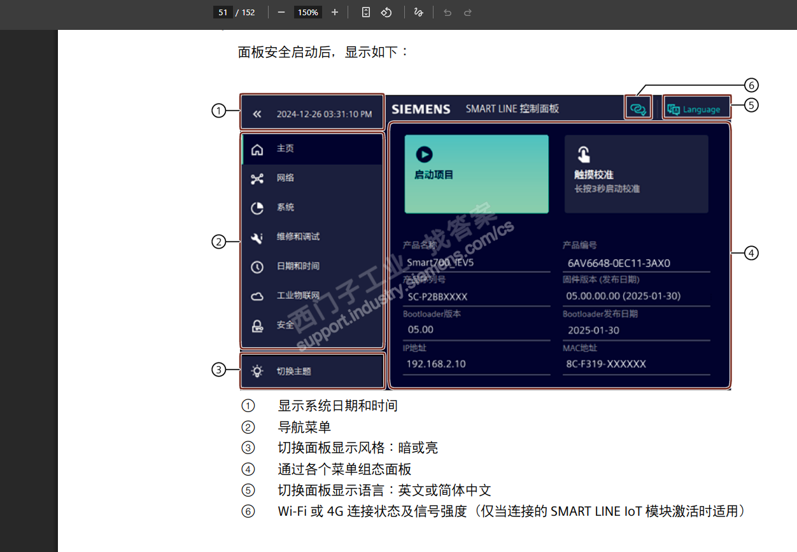Viewport: 797px width, 552px height.
Task: Click legend text 通过各个菜单组态面板
Action: pyautogui.click(x=344, y=469)
